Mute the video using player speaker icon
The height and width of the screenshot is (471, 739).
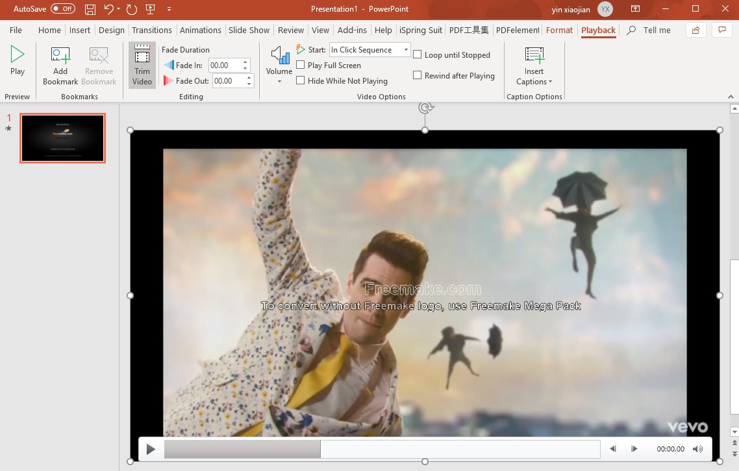click(x=697, y=449)
